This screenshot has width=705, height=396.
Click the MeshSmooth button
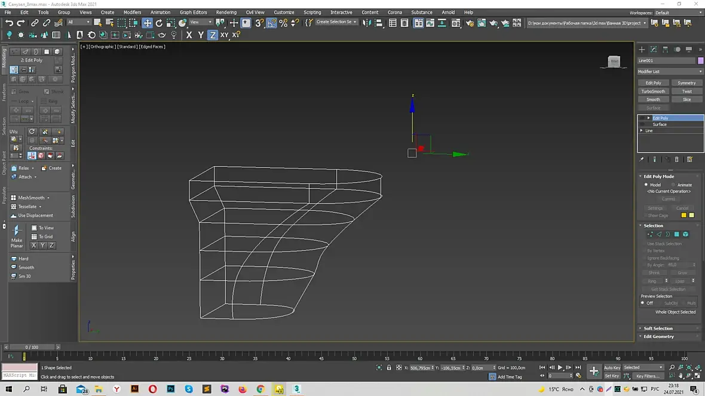coord(31,198)
